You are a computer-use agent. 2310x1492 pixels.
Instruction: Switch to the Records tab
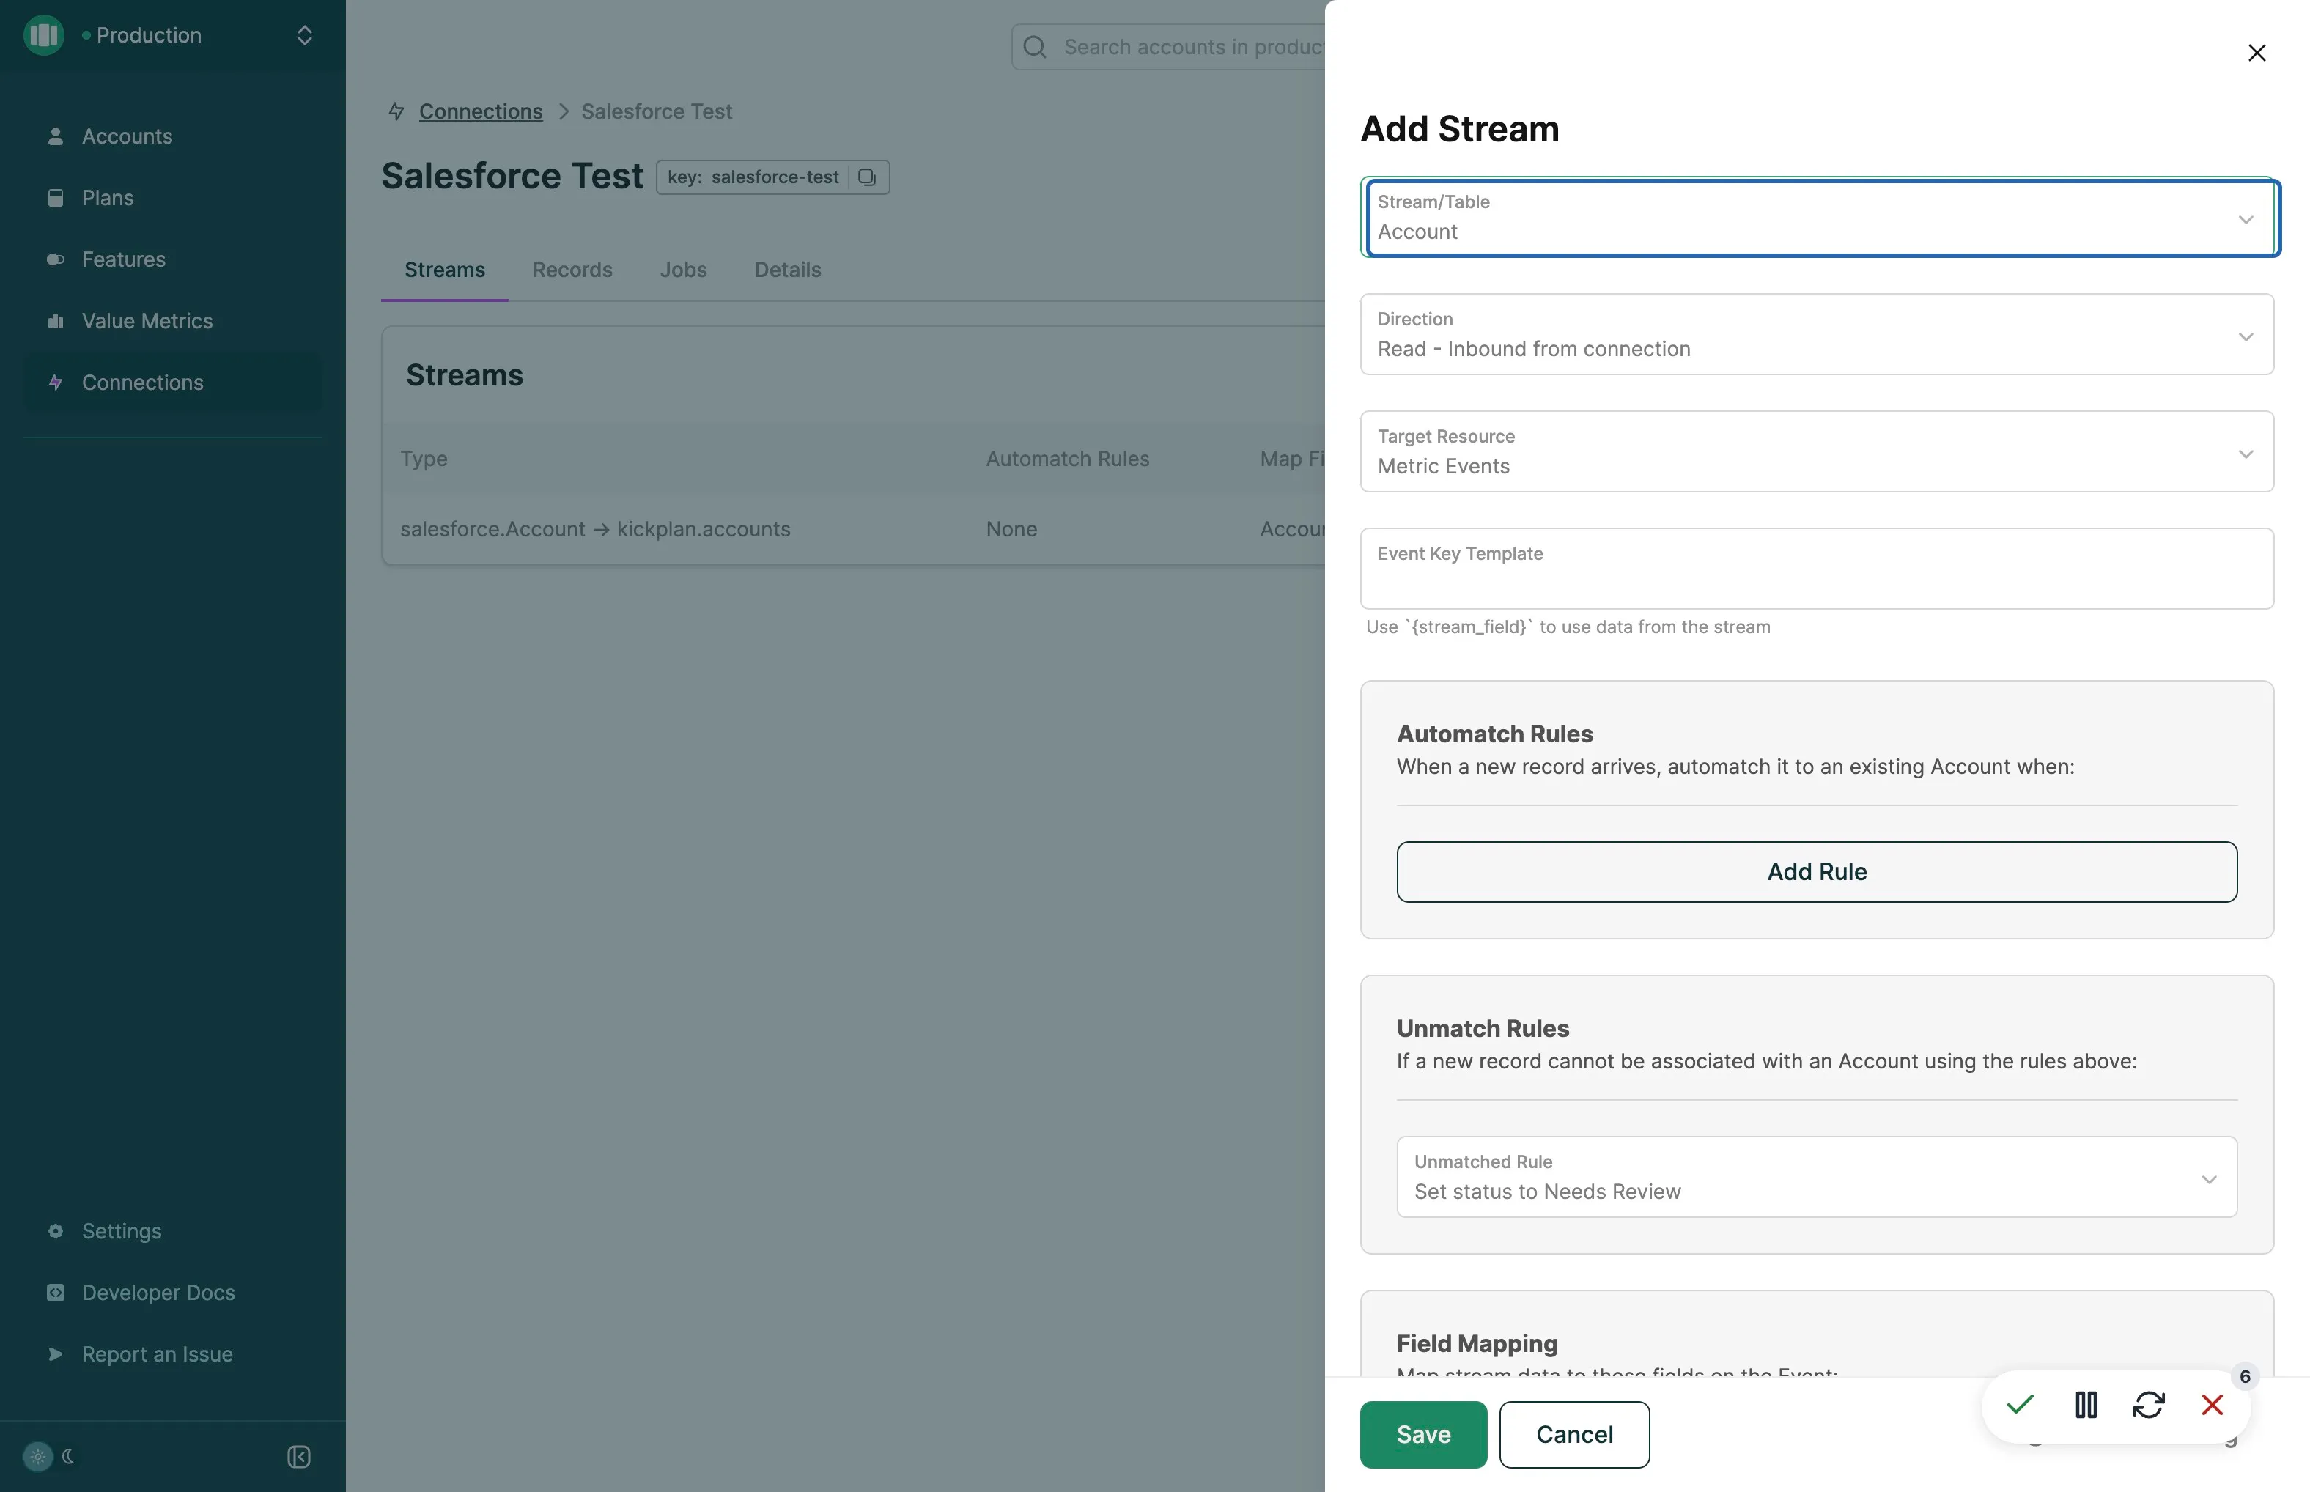point(572,270)
